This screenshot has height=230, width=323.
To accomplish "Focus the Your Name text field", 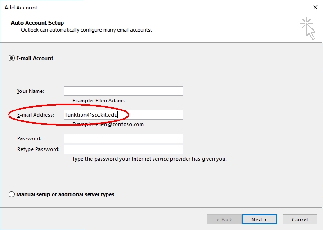I will click(x=124, y=91).
